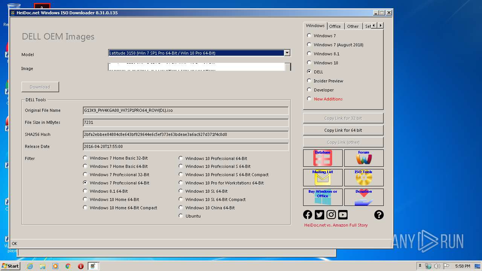This screenshot has width=482, height=271.
Task: Click the ISO Downloader taskbar icon
Action: click(93, 266)
